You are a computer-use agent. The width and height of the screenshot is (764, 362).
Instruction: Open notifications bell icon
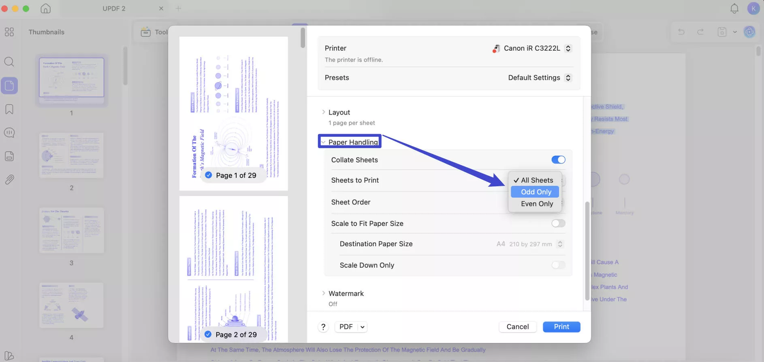coord(734,9)
